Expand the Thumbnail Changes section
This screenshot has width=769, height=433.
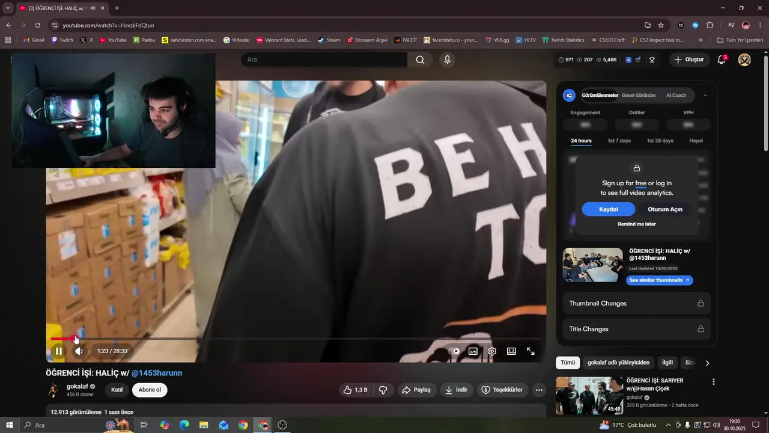[637, 303]
